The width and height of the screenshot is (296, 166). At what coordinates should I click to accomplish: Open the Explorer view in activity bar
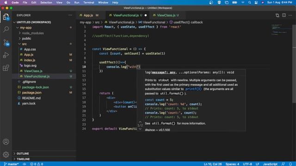click(6, 17)
